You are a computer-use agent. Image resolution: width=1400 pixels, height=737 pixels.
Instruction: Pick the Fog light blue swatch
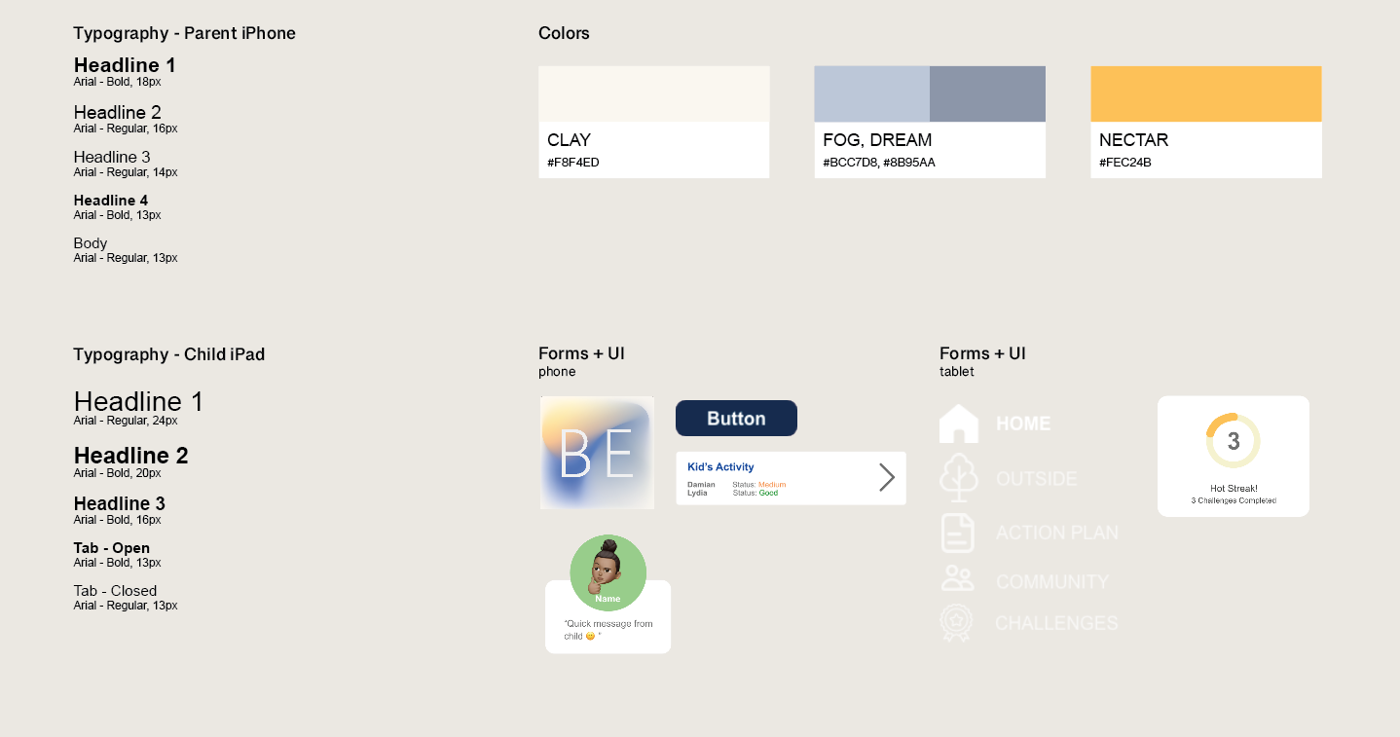coord(871,94)
